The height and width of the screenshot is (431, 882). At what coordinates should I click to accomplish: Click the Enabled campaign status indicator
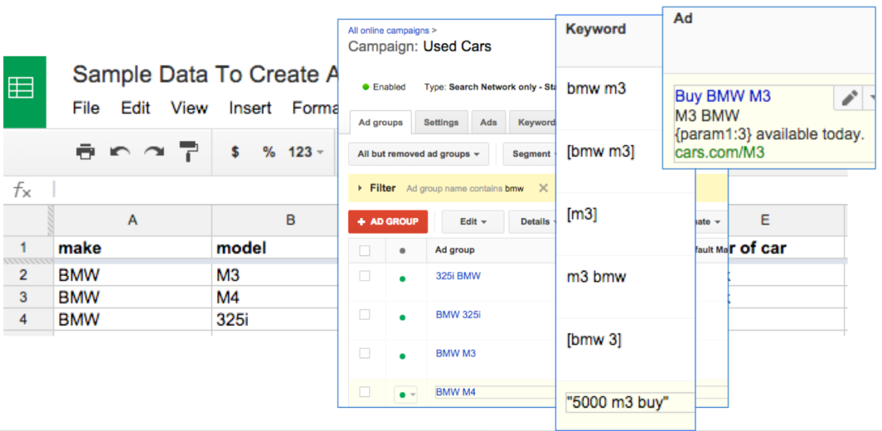(x=384, y=87)
